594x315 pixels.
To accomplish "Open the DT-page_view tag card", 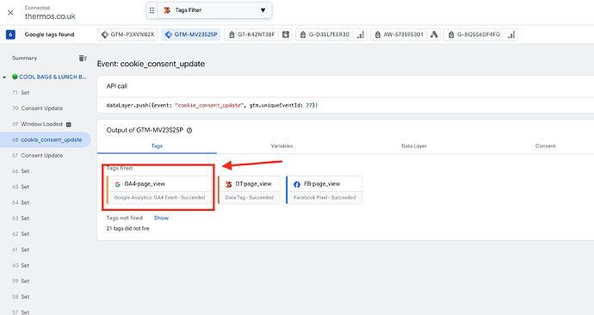I will click(x=250, y=190).
